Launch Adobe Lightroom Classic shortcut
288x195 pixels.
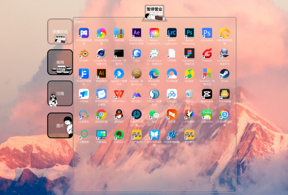pyautogui.click(x=172, y=33)
